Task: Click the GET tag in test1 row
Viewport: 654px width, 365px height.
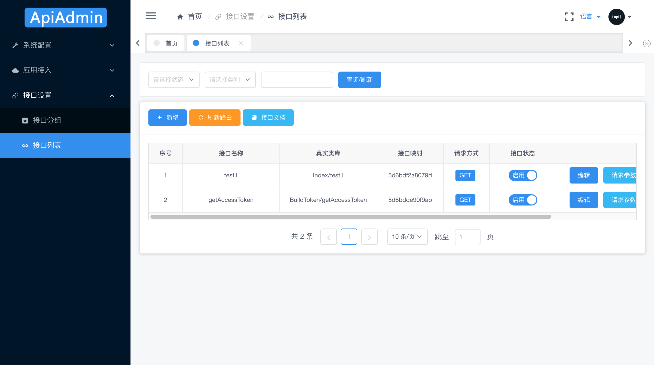Action: 465,175
